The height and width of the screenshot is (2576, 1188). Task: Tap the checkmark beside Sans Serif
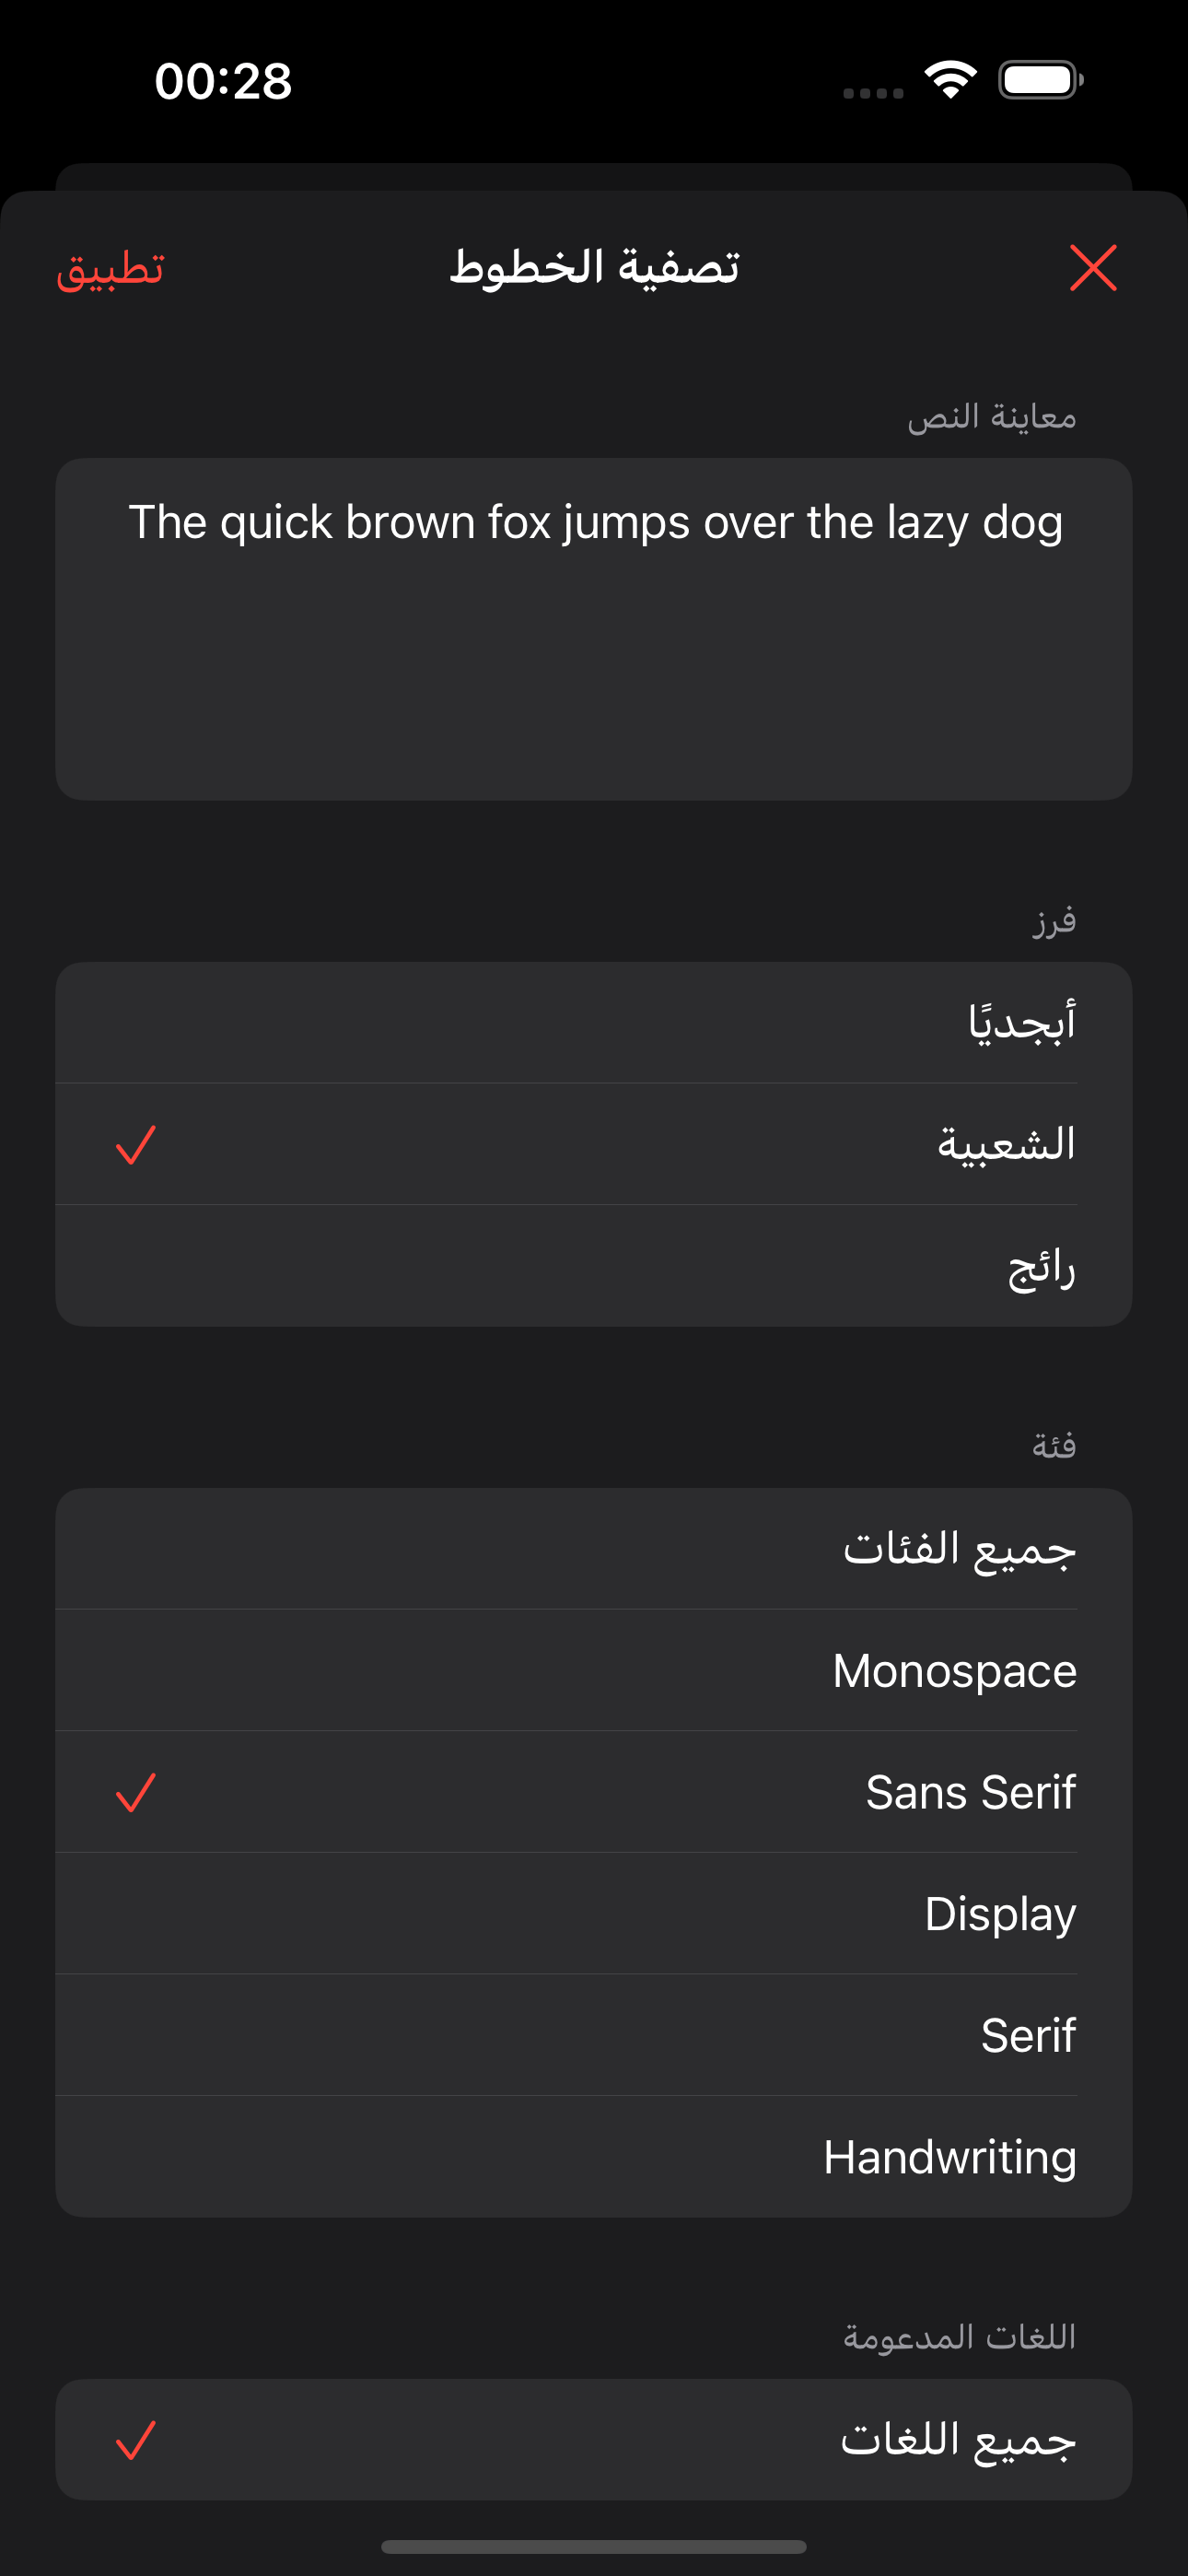(x=136, y=1793)
